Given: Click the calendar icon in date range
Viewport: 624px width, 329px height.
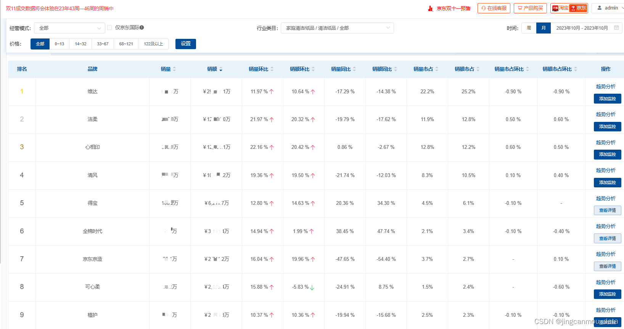Looking at the screenshot, I should [616, 28].
